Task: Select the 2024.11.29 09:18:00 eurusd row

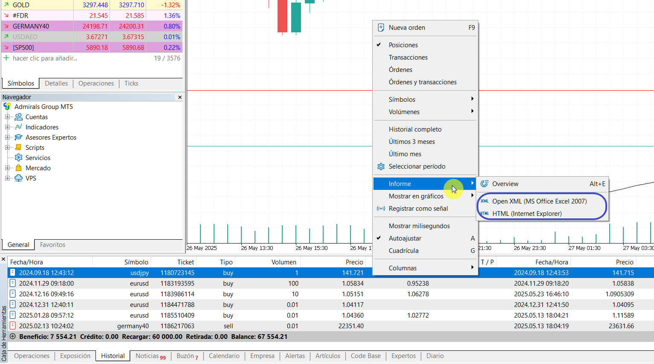Action: pos(331,283)
